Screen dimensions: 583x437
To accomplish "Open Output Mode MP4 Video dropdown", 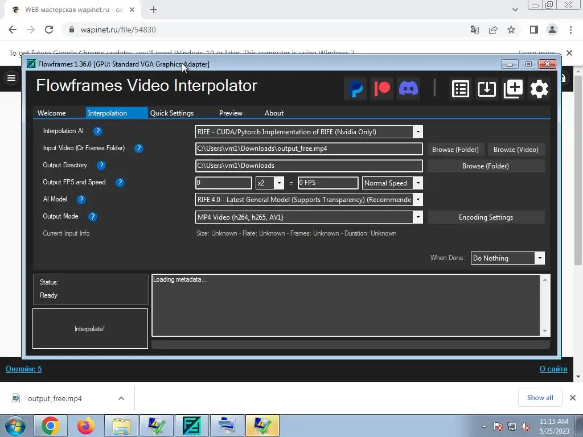I will click(418, 217).
